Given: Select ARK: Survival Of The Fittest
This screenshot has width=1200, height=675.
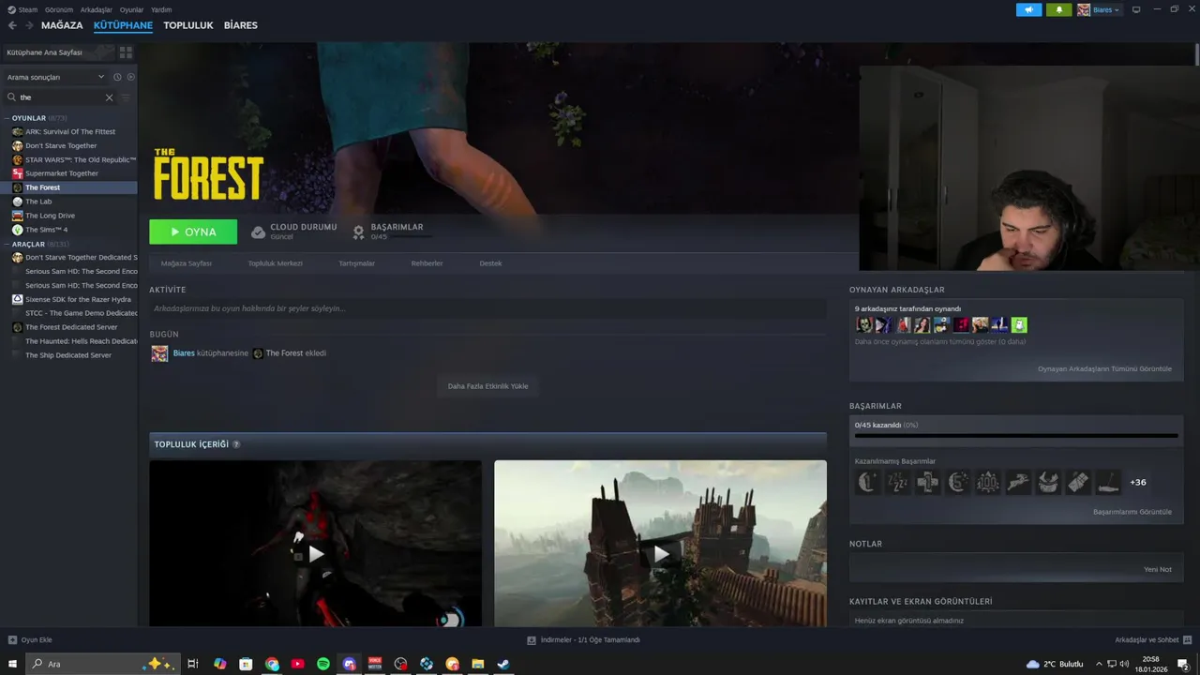Looking at the screenshot, I should point(70,132).
